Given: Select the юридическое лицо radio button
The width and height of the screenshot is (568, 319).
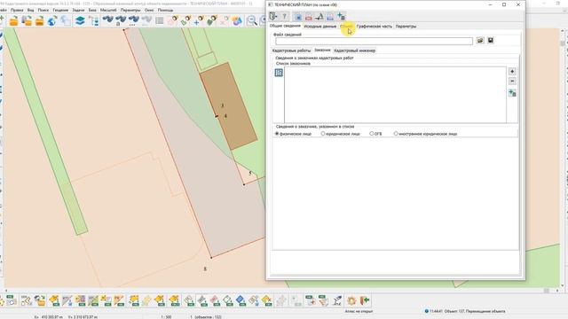Looking at the screenshot, I should point(323,134).
